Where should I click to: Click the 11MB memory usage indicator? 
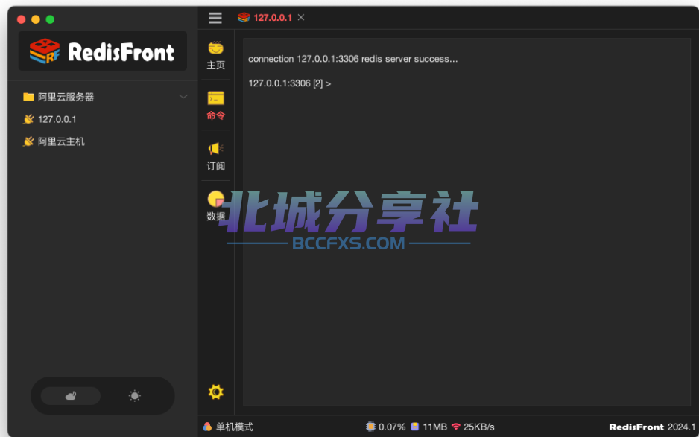click(x=428, y=427)
